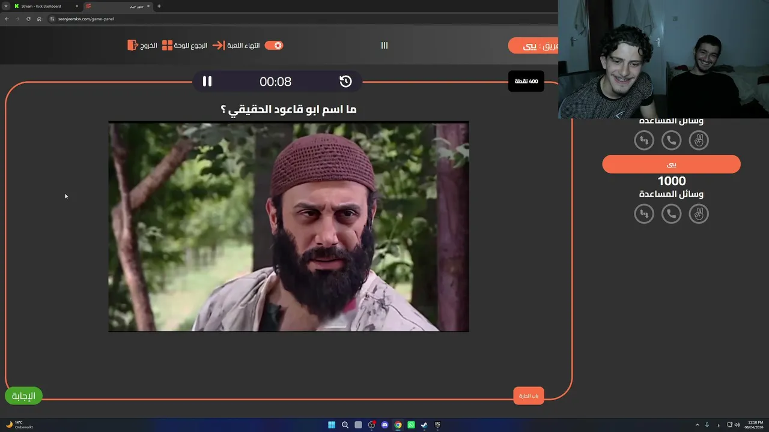Open the network and volume quick settings

[734, 425]
